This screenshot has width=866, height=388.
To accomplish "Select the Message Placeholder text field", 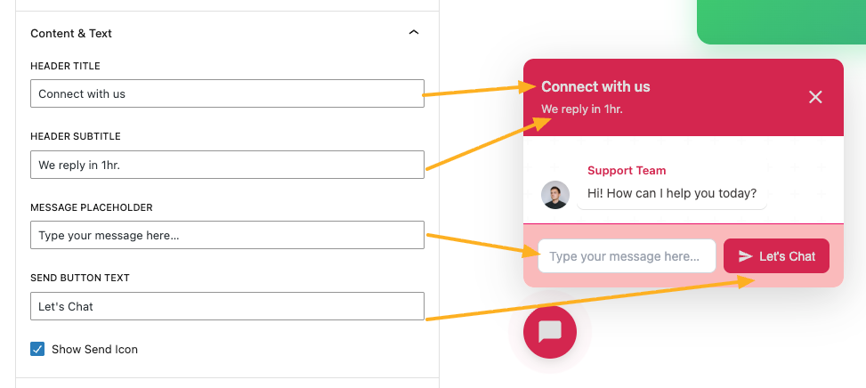I will point(227,235).
